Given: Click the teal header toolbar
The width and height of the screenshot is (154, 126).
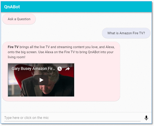Looking at the screenshot, I should click(x=76, y=7).
